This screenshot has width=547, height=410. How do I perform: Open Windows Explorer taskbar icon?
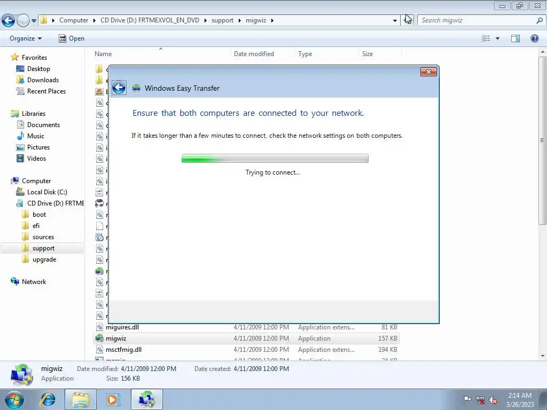click(x=81, y=399)
